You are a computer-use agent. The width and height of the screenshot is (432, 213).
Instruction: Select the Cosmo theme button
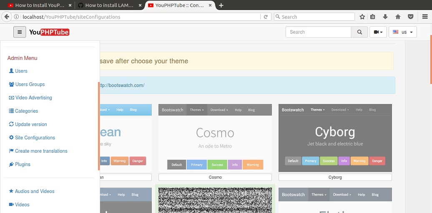pos(215,177)
